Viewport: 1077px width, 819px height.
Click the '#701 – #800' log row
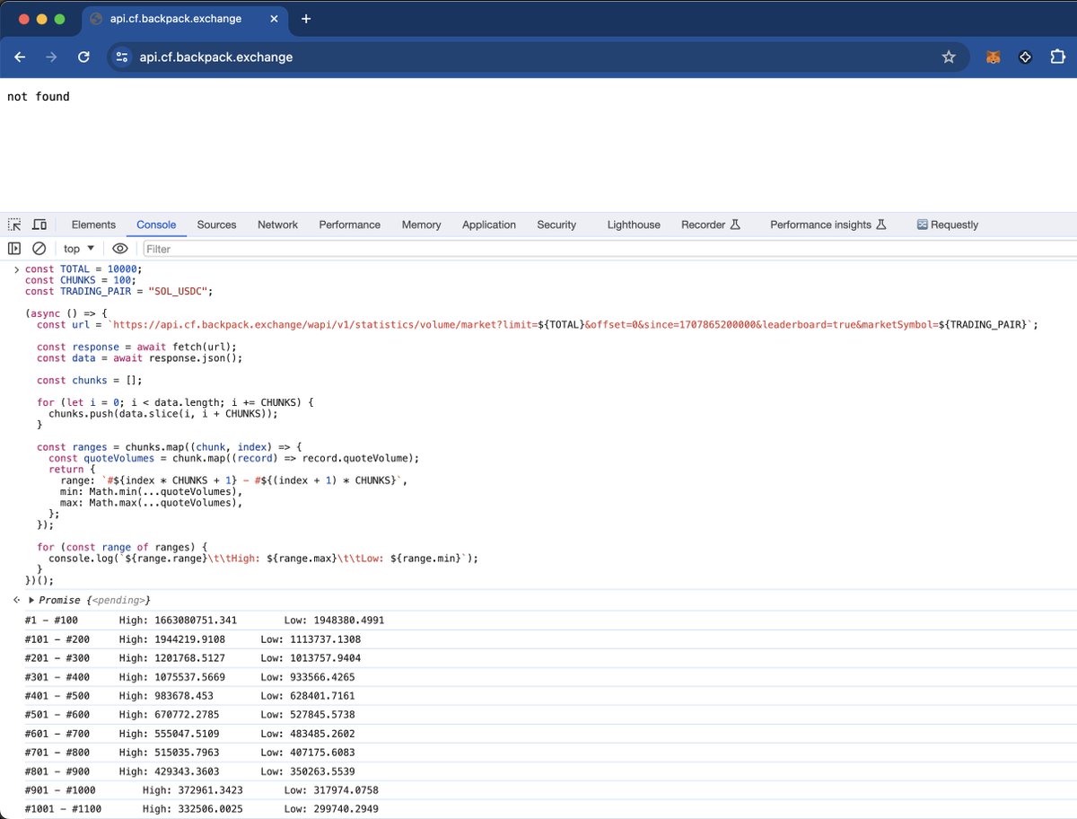pos(538,753)
